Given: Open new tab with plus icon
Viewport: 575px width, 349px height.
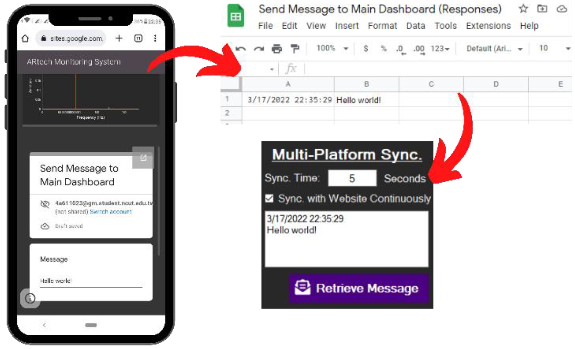Looking at the screenshot, I should pyautogui.click(x=119, y=38).
